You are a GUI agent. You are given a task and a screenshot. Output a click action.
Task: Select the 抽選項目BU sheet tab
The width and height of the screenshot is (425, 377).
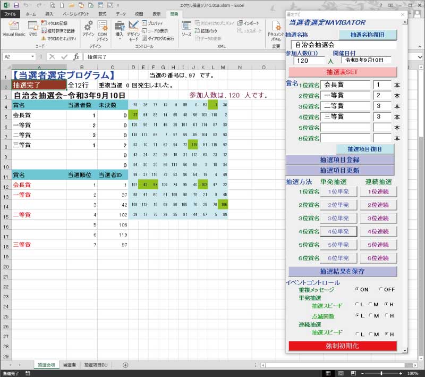point(96,365)
